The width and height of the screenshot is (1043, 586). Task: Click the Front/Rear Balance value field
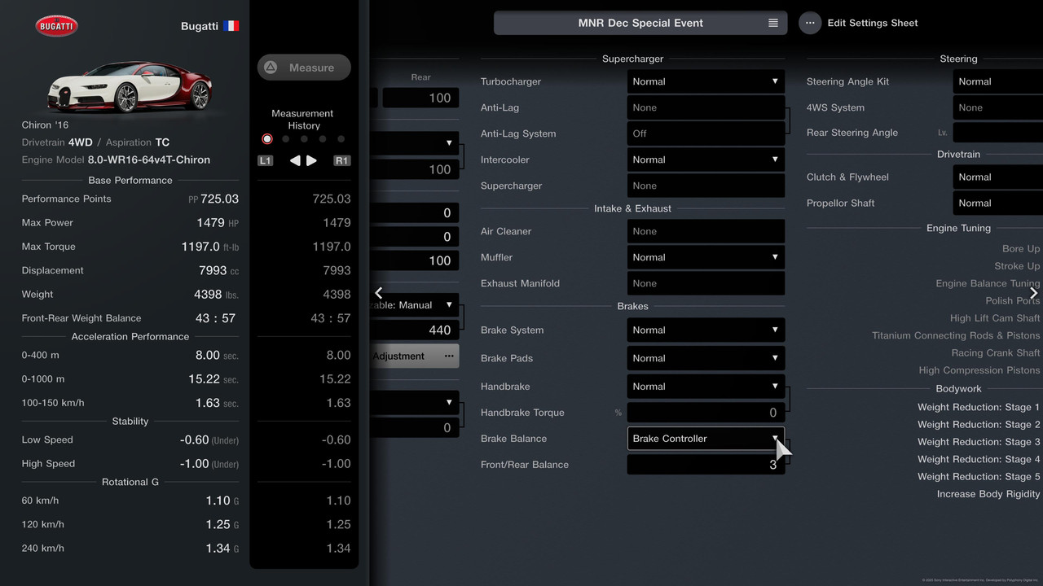point(706,465)
